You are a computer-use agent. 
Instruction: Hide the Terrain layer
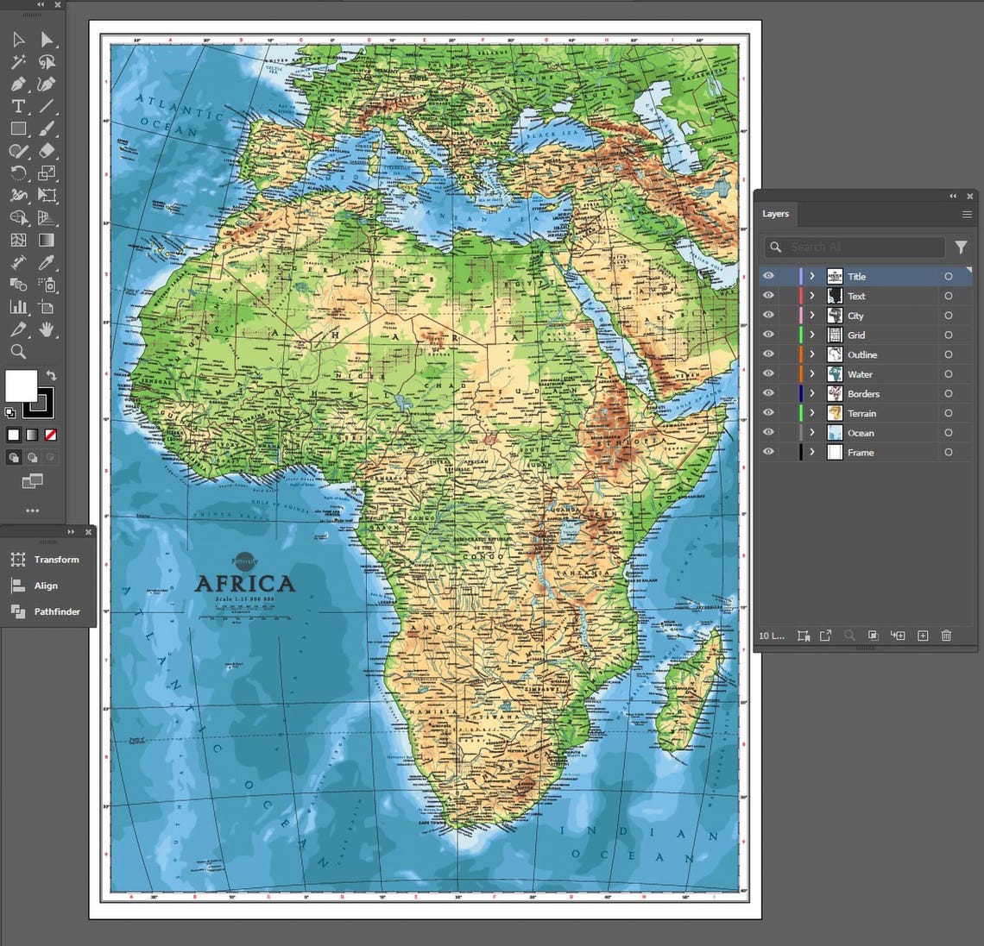tap(768, 412)
